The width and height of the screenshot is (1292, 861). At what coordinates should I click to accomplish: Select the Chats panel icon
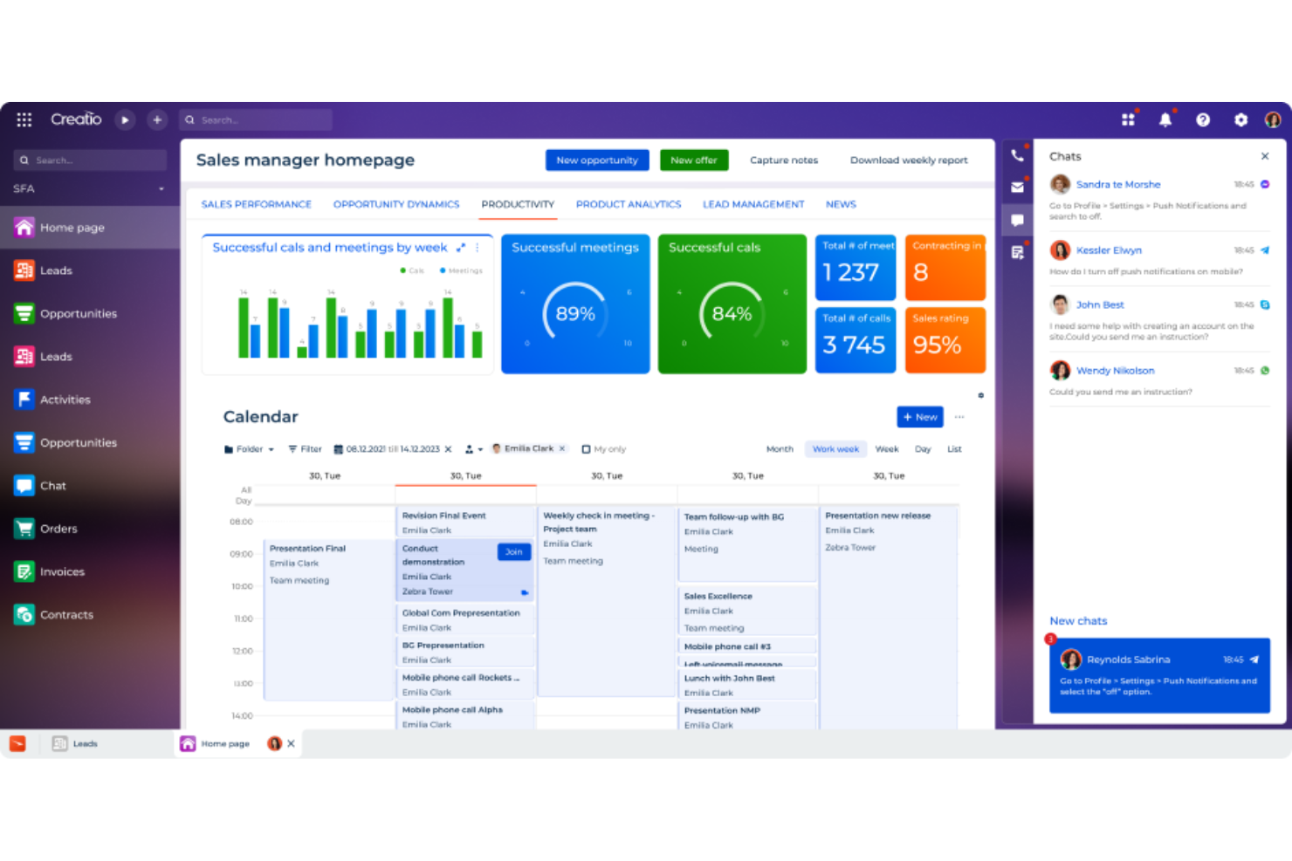click(1016, 219)
